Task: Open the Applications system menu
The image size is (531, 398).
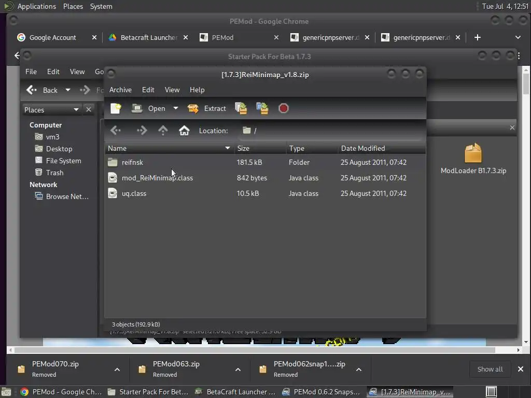Action: point(37,6)
